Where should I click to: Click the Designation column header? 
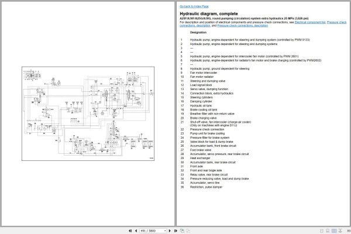pyautogui.click(x=198, y=32)
